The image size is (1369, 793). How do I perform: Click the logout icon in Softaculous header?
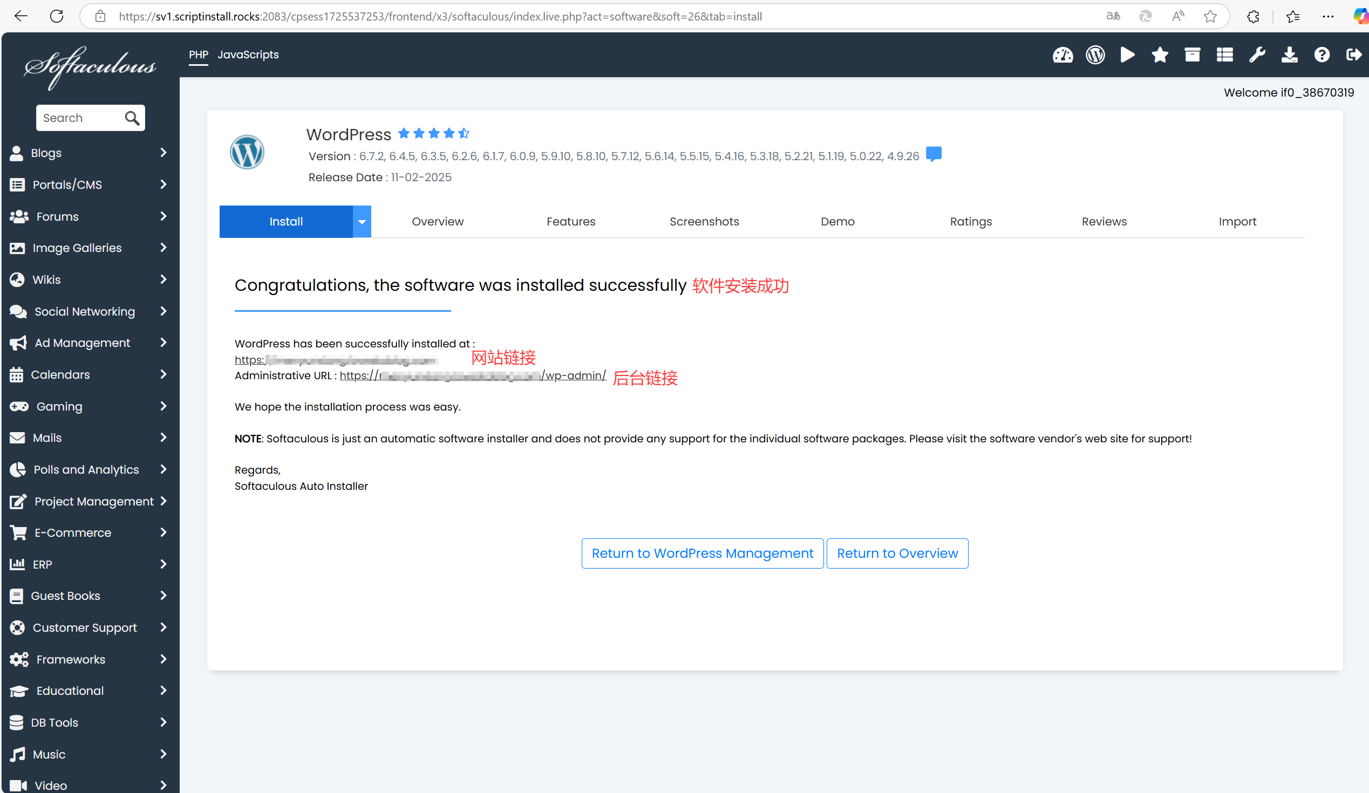point(1353,55)
